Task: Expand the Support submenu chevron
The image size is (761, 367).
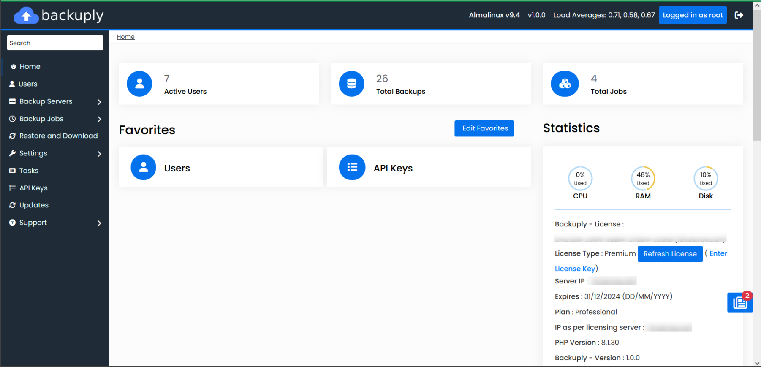Action: tap(99, 223)
